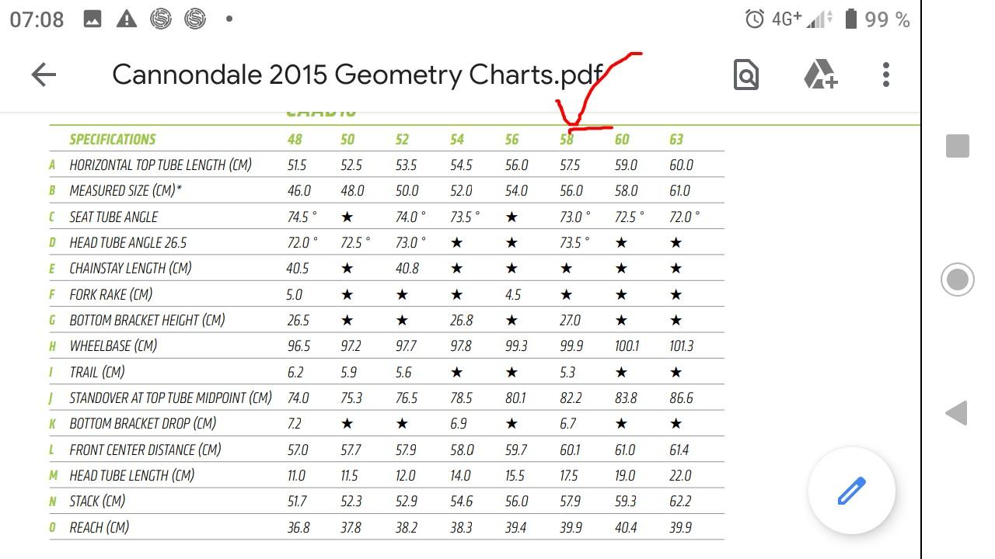The width and height of the screenshot is (995, 559).
Task: Tap the 99.9 wheelbase value
Action: pyautogui.click(x=571, y=346)
